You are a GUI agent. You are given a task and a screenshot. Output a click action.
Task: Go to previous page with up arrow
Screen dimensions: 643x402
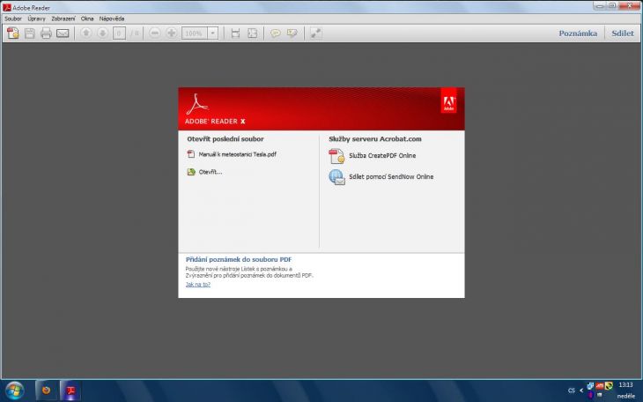click(x=85, y=33)
